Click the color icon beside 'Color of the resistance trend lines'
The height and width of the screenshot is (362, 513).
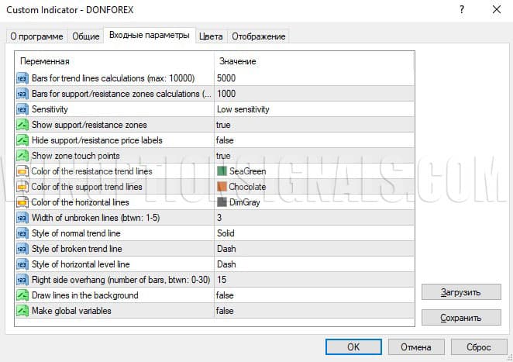[22, 171]
